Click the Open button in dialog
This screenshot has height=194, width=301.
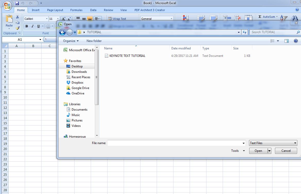tap(258, 151)
